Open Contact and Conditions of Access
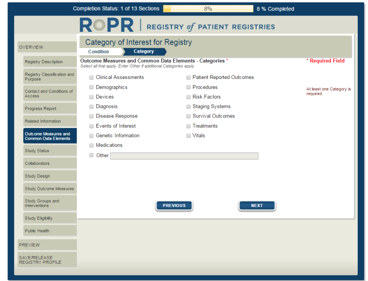 (50, 94)
